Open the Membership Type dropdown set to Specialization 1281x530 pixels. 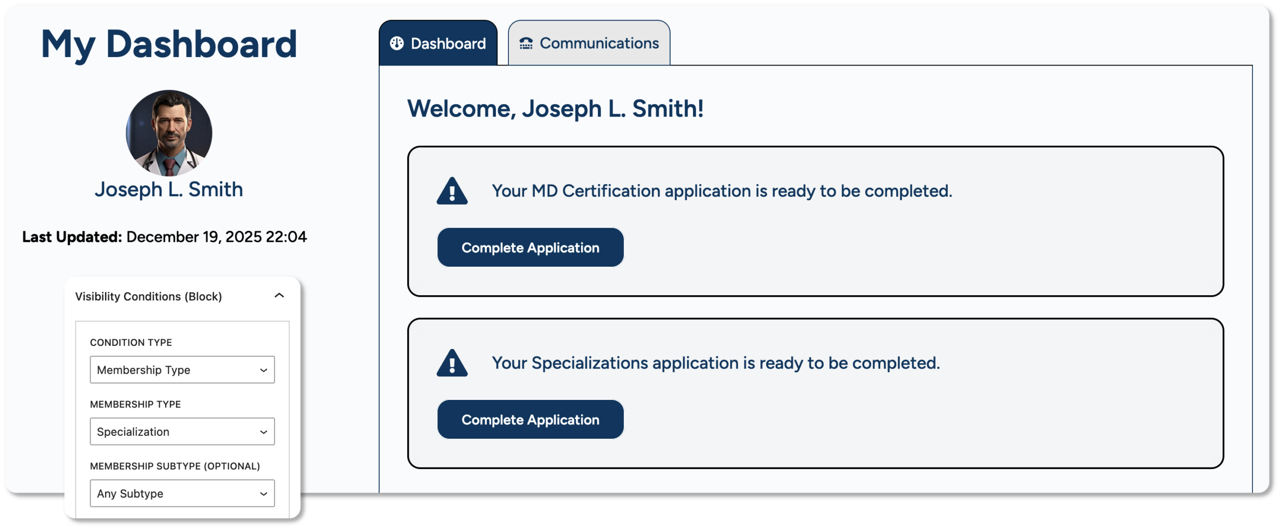[182, 431]
